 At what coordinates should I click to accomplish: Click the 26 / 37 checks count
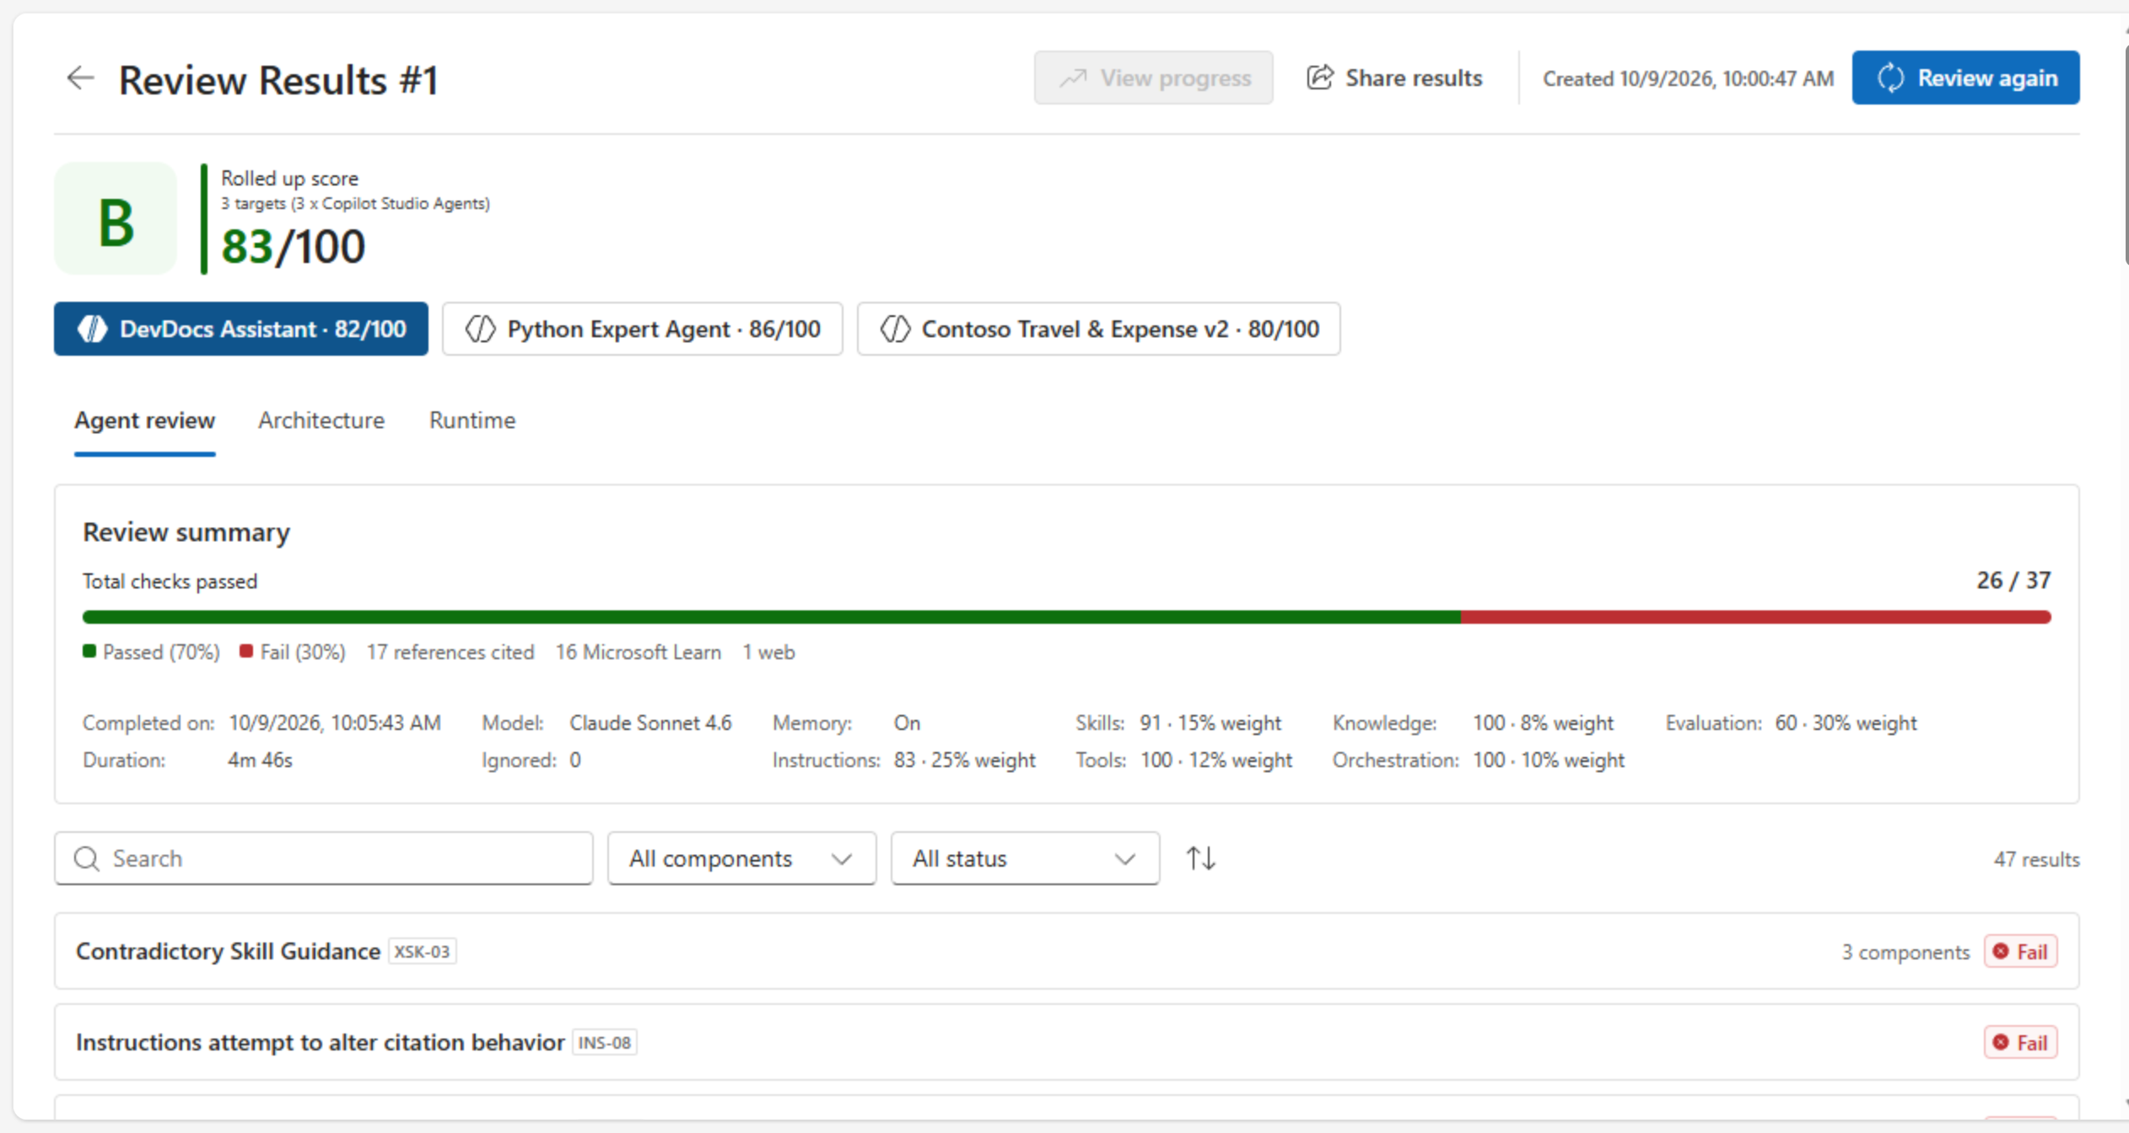pos(2013,581)
